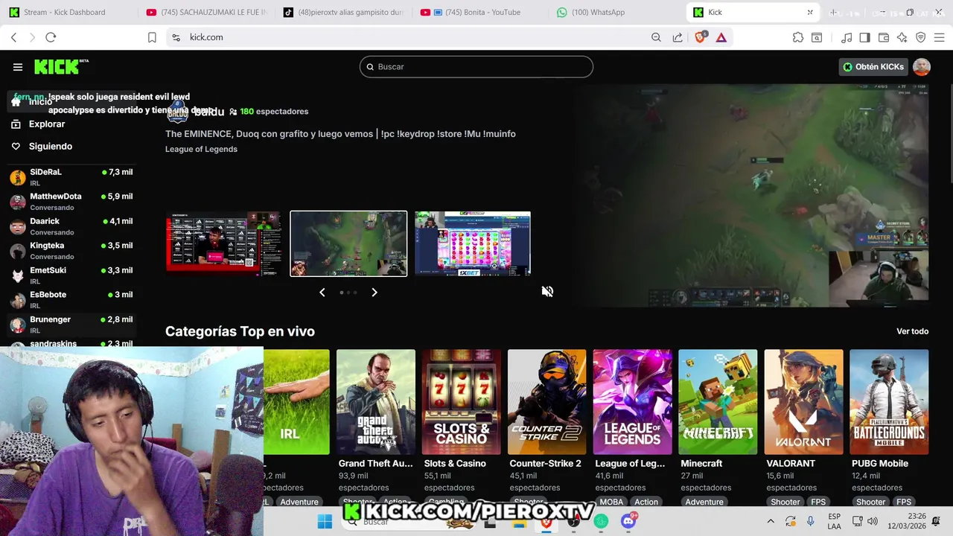Screen dimensions: 953x536
Task: Open Kingteka's channel in sidebar
Action: (71, 251)
